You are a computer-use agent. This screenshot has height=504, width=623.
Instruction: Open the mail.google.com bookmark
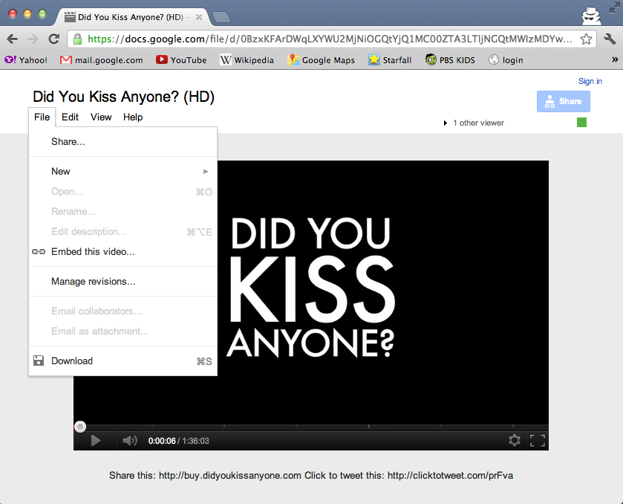[x=101, y=60]
